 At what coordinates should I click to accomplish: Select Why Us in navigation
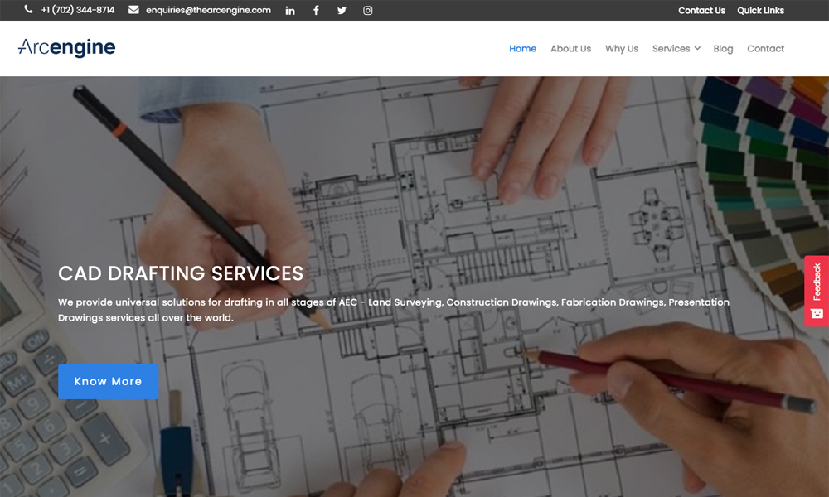point(621,49)
